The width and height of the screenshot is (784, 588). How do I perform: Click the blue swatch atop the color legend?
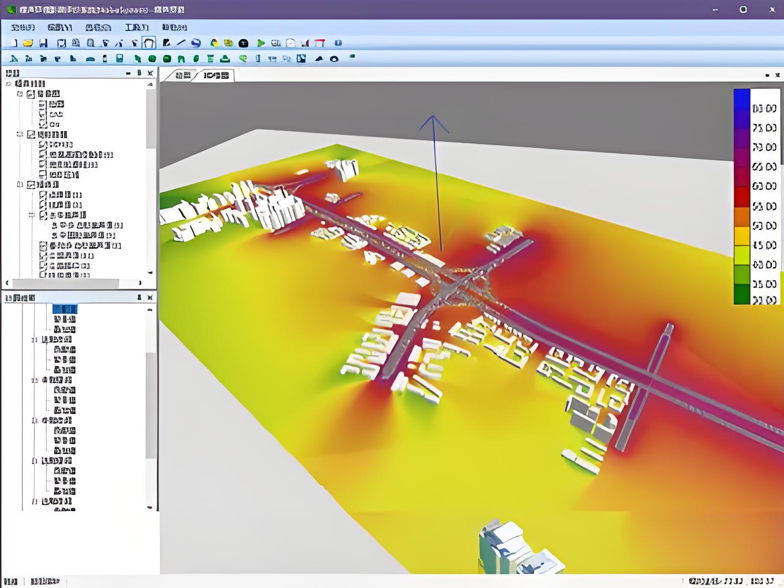coord(742,99)
